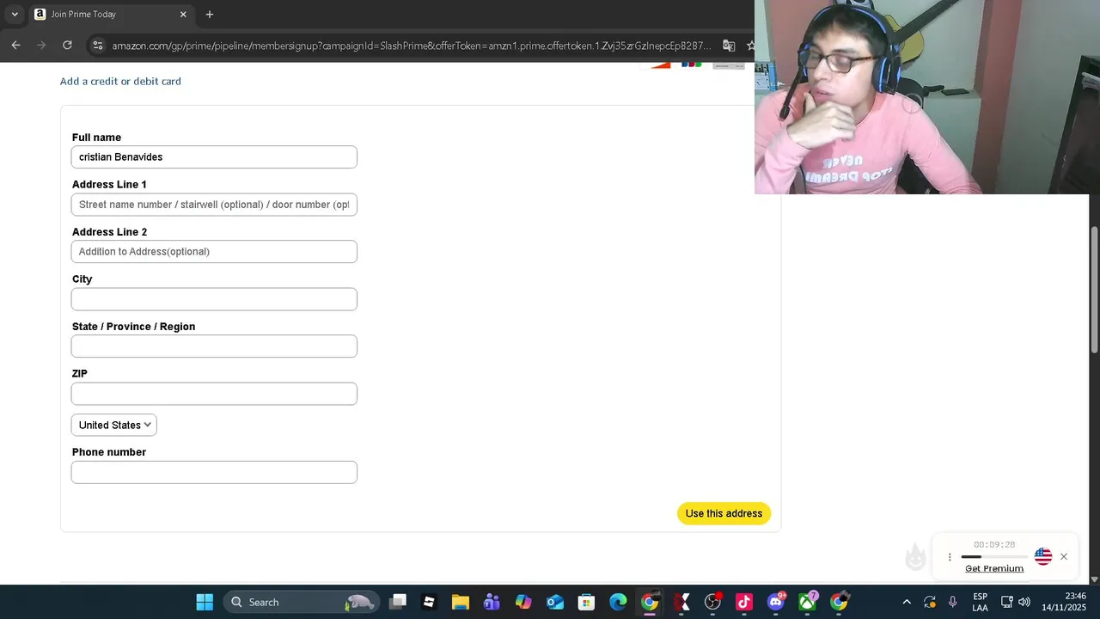This screenshot has height=619, width=1100.
Task: Select the Join Prime Today tab
Action: point(110,14)
